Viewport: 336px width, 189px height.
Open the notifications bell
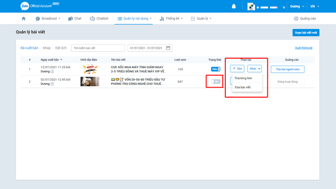coord(234,6)
